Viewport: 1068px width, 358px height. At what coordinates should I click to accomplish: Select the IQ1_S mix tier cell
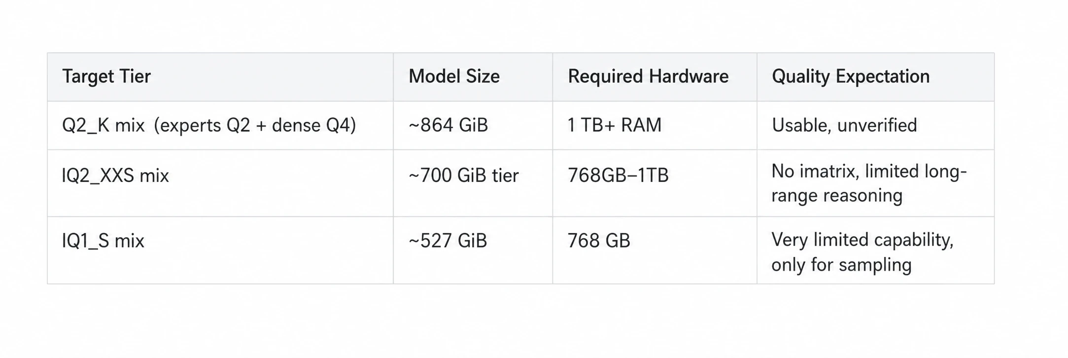click(220, 250)
